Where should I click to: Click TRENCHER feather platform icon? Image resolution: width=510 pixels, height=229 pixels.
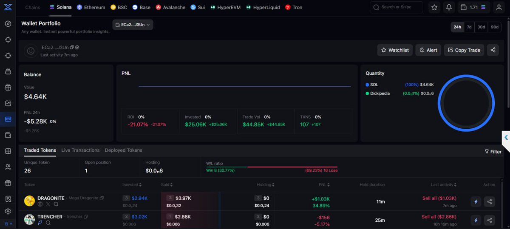coord(40,222)
